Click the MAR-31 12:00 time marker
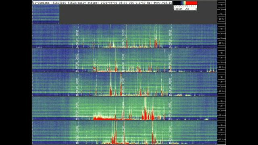Screen dimensions: 258x145 coord(123,39)
